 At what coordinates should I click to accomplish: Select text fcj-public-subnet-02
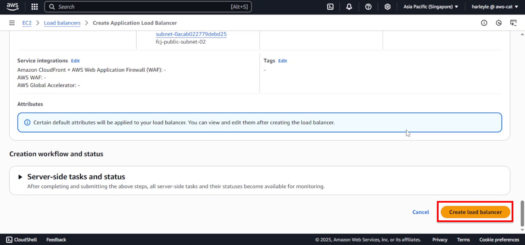181,42
